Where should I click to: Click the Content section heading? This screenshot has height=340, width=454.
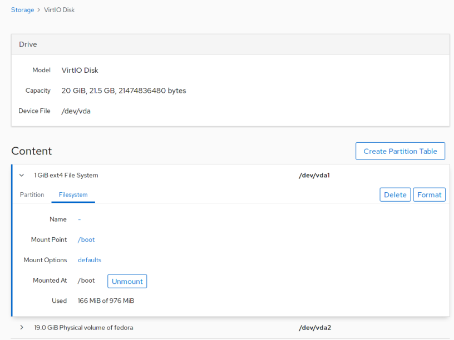click(32, 151)
